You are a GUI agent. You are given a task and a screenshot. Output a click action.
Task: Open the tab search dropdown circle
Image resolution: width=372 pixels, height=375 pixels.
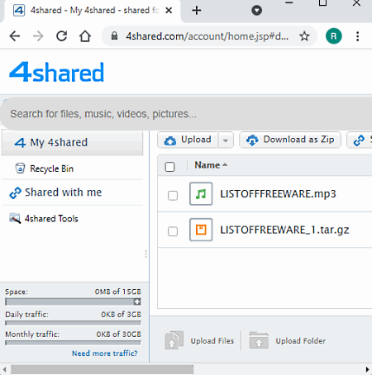[256, 11]
